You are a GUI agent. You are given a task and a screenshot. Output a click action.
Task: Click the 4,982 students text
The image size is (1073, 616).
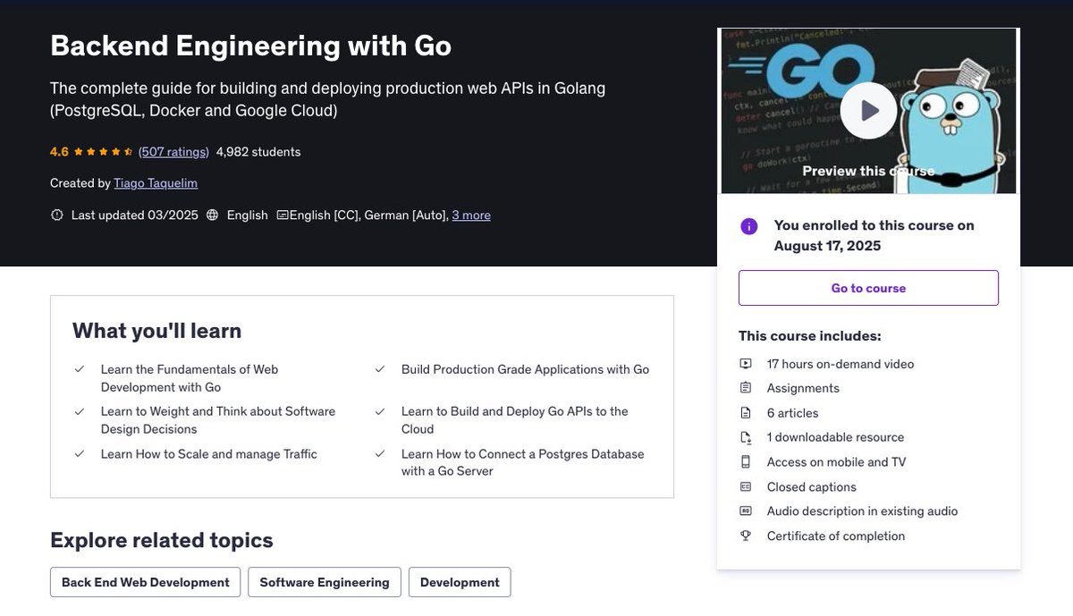point(258,152)
